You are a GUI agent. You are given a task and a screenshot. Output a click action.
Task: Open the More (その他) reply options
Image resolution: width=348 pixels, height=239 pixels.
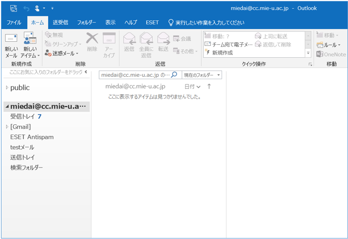[185, 51]
